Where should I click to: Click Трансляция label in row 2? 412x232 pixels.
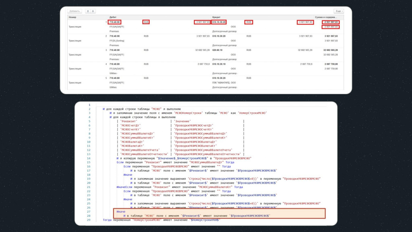click(x=75, y=41)
